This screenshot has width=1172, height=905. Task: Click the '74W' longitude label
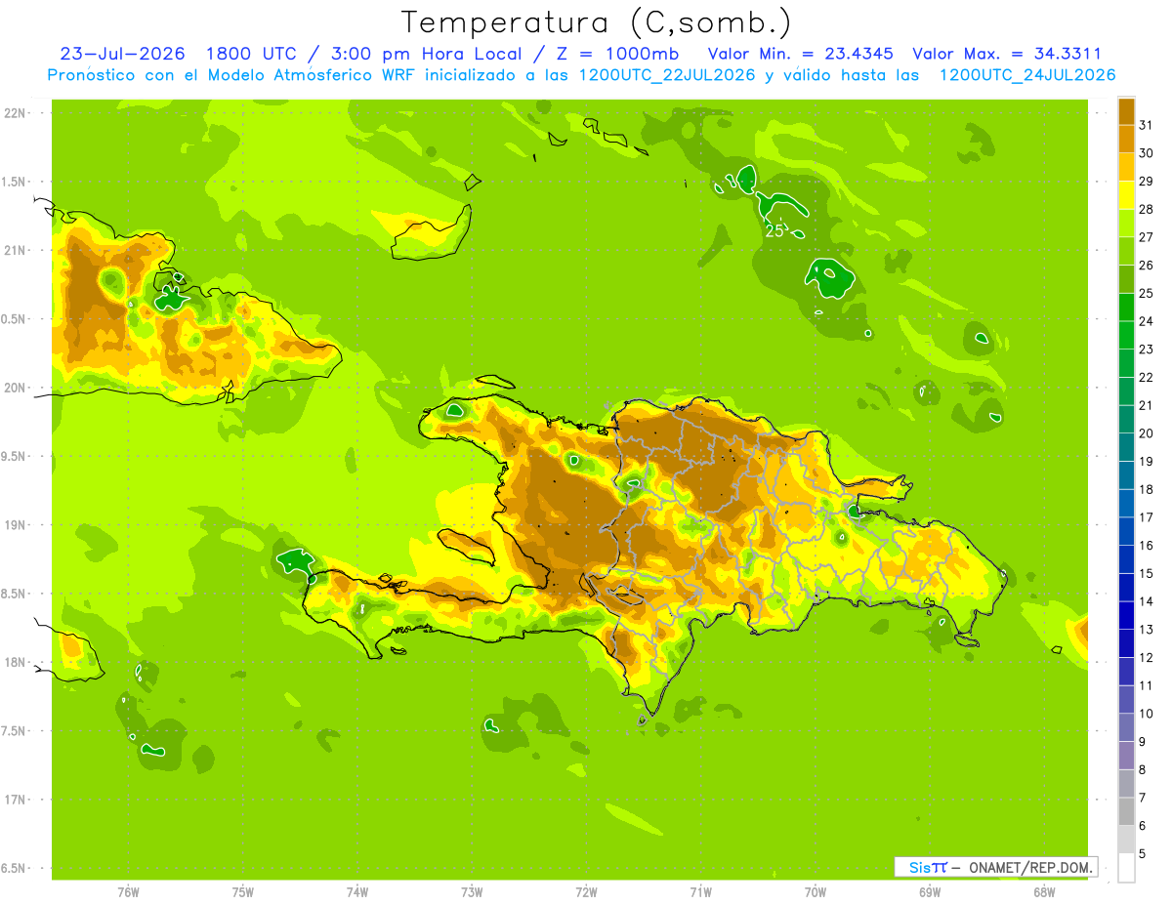356,892
